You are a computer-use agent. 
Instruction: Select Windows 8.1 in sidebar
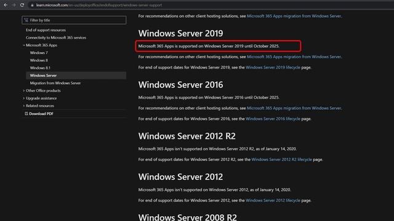(40, 68)
